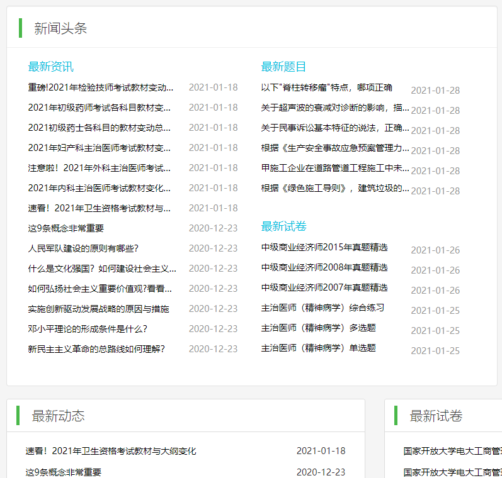Open article 2021年妇产科主治医师考试教材变
The height and width of the screenshot is (478, 502).
100,148
